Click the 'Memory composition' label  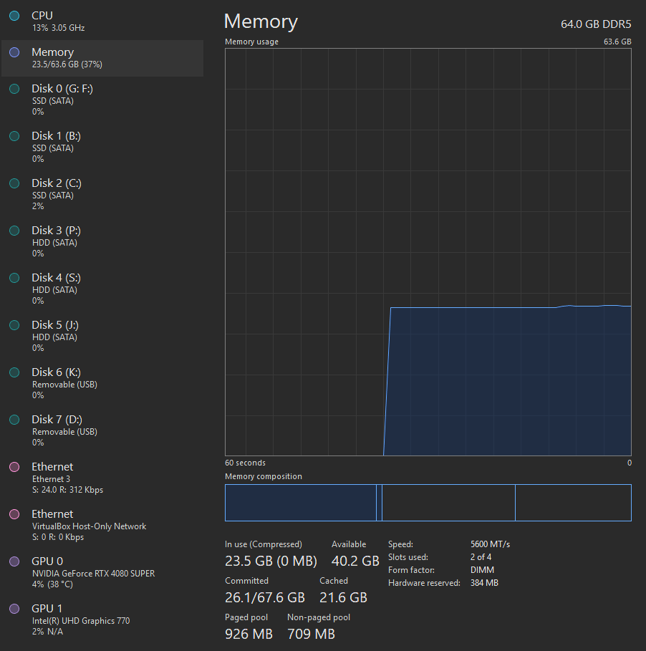264,476
